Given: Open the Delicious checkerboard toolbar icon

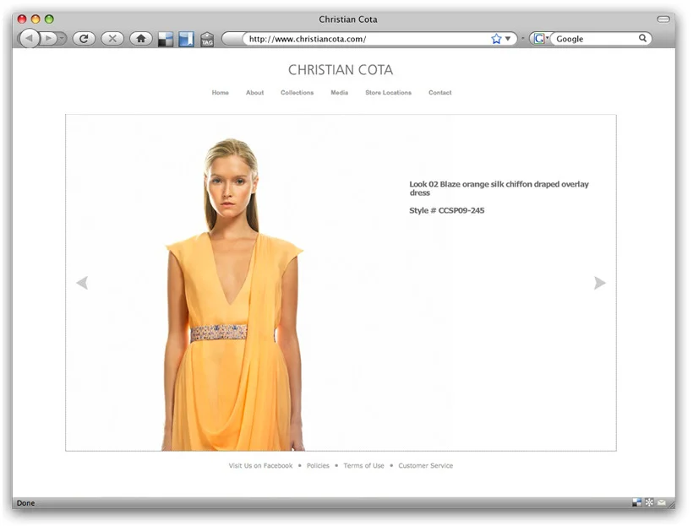Looking at the screenshot, I should (x=166, y=39).
